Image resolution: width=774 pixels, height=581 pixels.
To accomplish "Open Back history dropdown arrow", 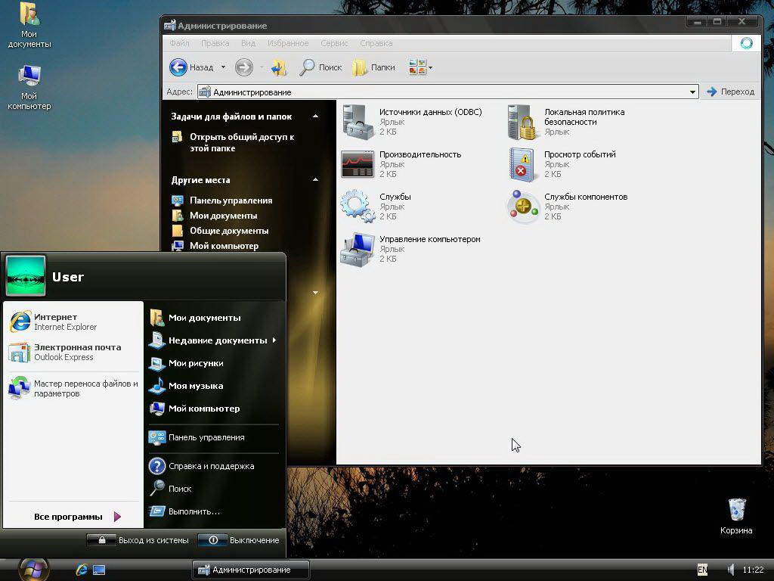I will 223,67.
